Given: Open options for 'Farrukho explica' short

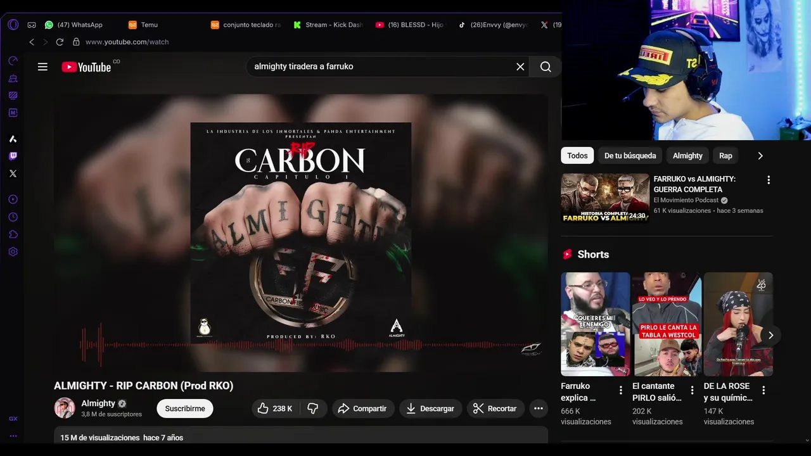Looking at the screenshot, I should click(621, 390).
